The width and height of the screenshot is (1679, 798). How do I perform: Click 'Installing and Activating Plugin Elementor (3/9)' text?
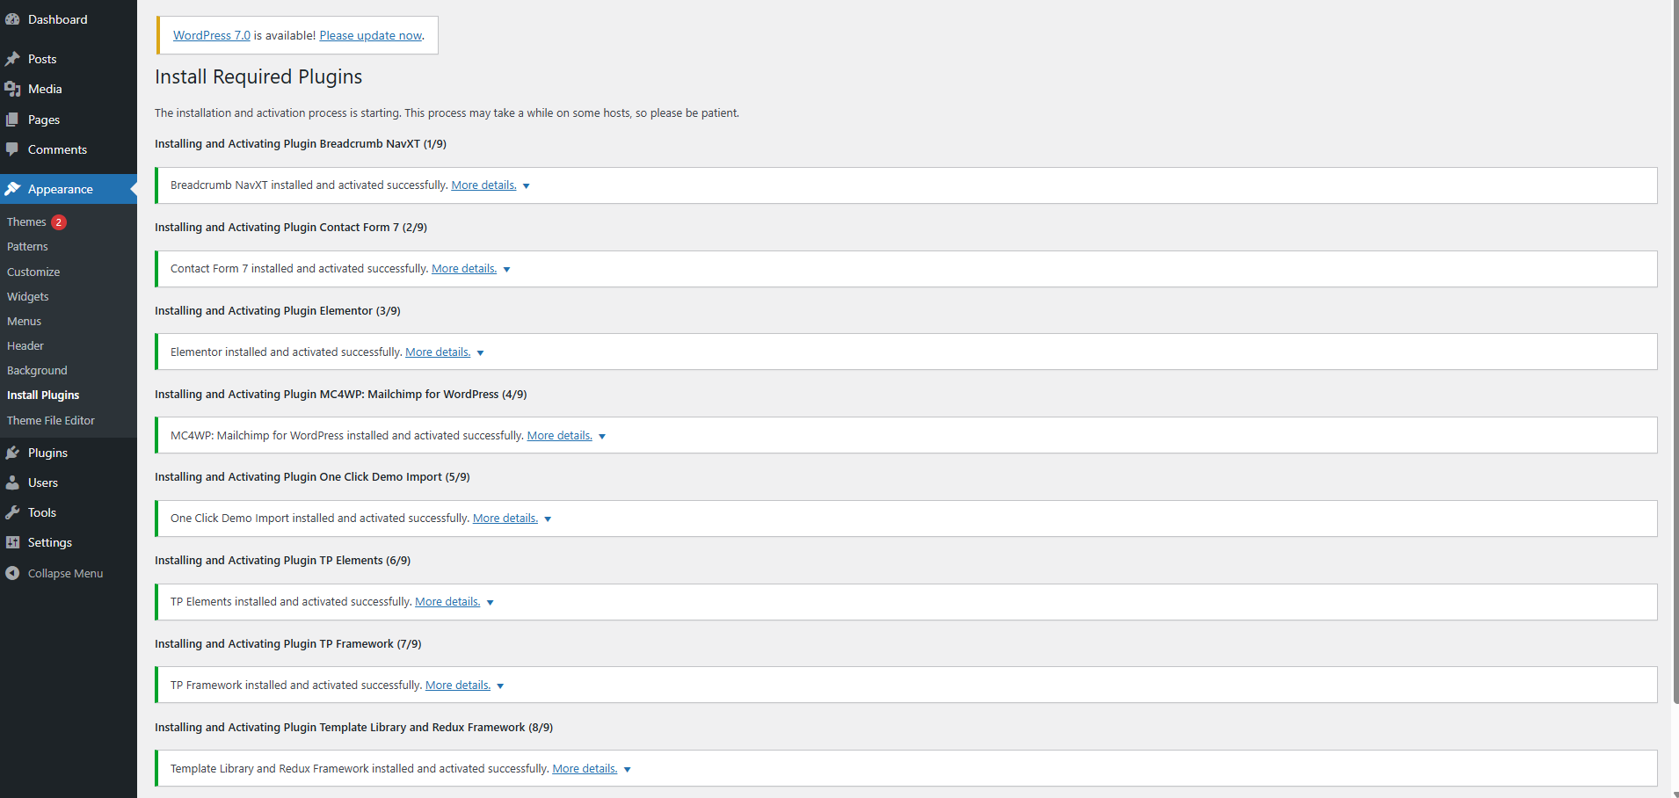(278, 311)
